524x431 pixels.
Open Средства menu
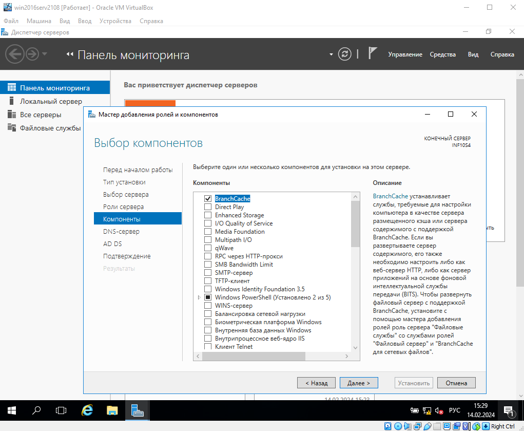pos(442,54)
